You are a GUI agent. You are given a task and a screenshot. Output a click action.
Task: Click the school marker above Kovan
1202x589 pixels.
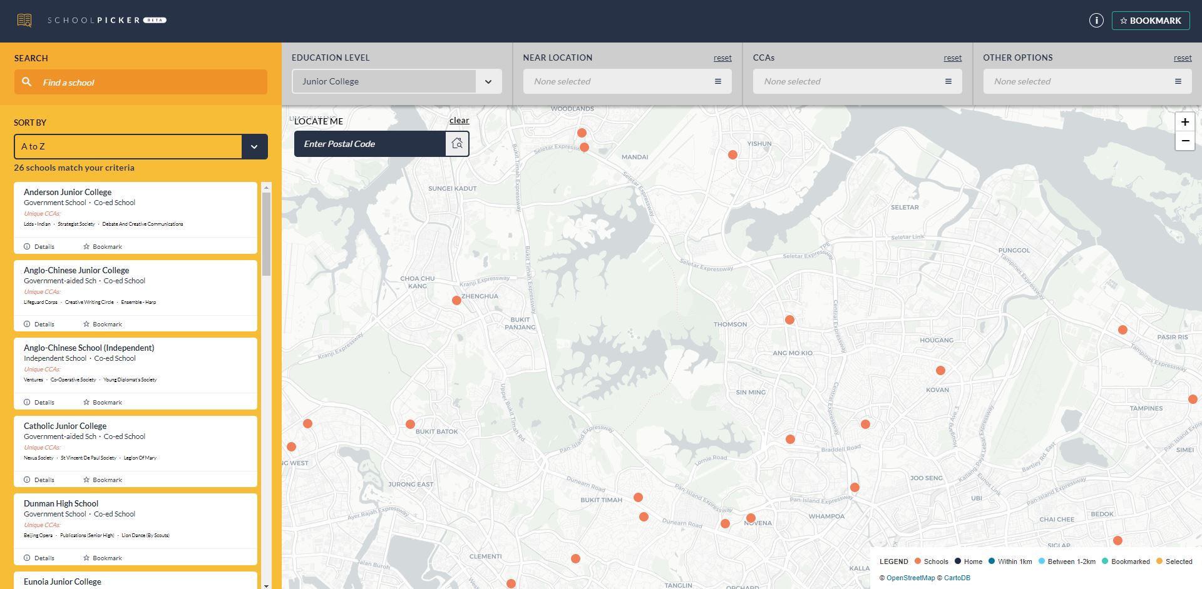click(x=940, y=370)
